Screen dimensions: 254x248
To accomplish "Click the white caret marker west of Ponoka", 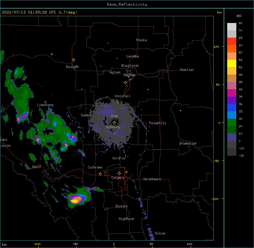I will coord(108,43).
